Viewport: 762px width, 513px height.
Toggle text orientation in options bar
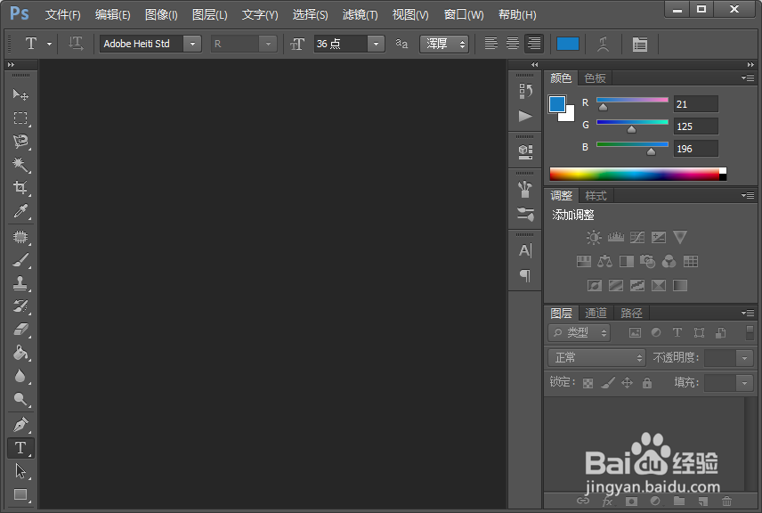coord(76,44)
